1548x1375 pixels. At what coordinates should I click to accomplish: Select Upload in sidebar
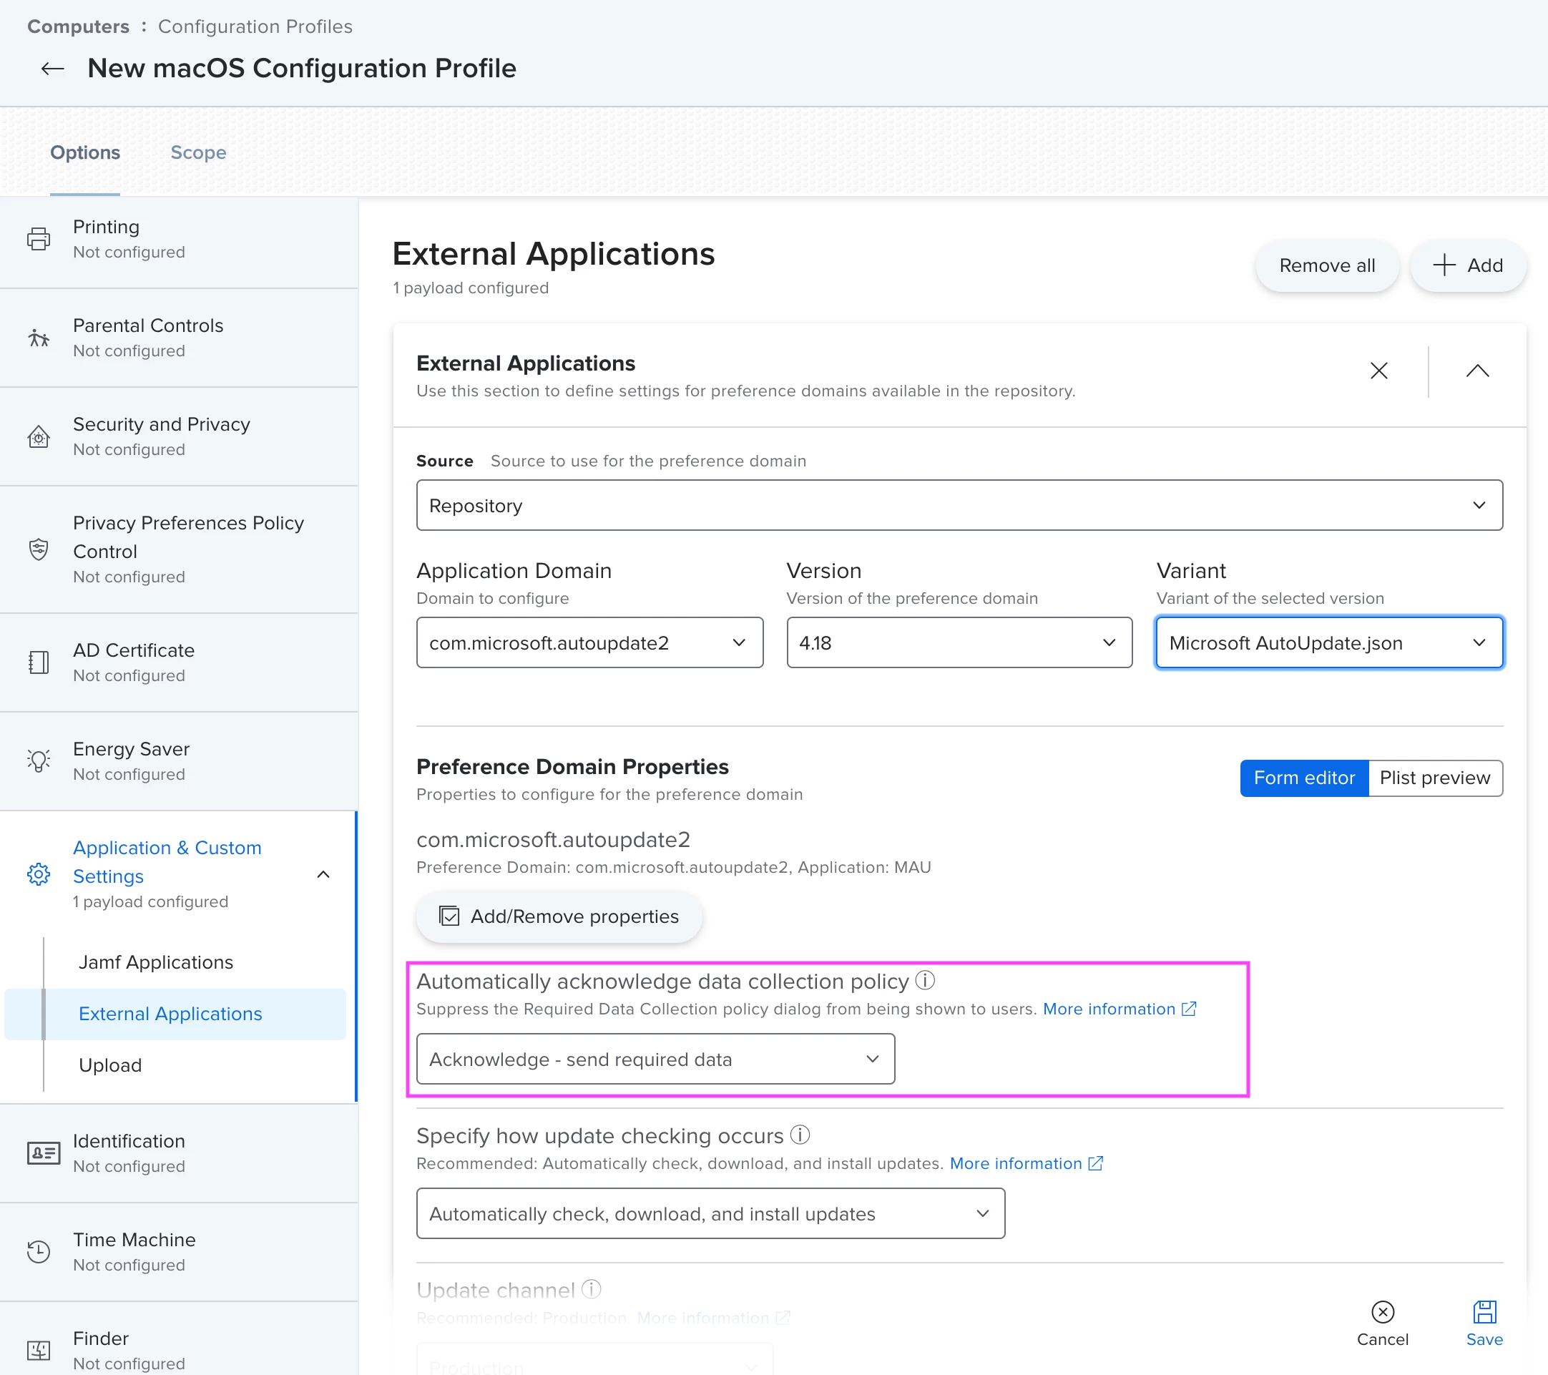(x=110, y=1065)
